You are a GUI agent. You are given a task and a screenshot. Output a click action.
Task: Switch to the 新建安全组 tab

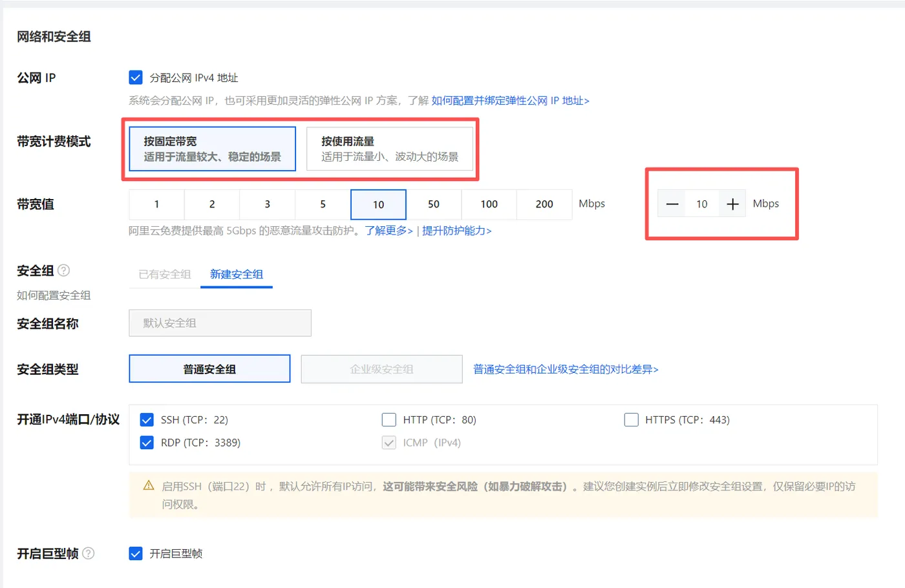[x=237, y=275]
